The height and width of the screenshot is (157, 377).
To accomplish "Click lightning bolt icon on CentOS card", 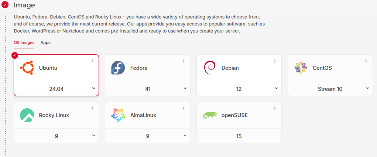I will (x=366, y=61).
